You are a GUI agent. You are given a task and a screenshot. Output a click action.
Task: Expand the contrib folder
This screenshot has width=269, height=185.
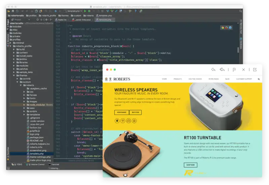pos(17,79)
